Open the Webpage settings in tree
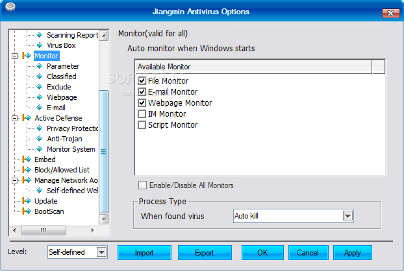Viewport: 404px width, 271px height. (x=62, y=97)
